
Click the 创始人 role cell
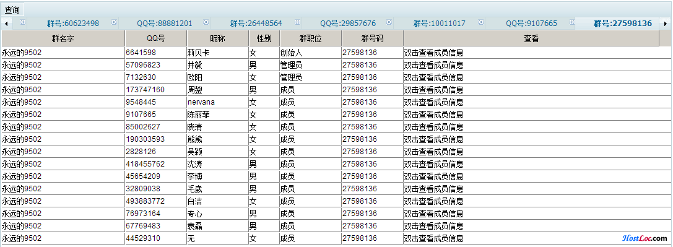point(311,53)
